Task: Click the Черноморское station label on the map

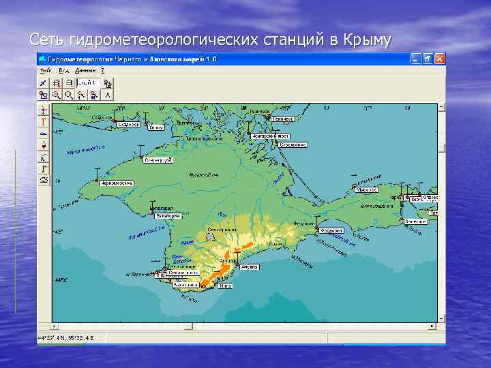Action: [x=117, y=183]
